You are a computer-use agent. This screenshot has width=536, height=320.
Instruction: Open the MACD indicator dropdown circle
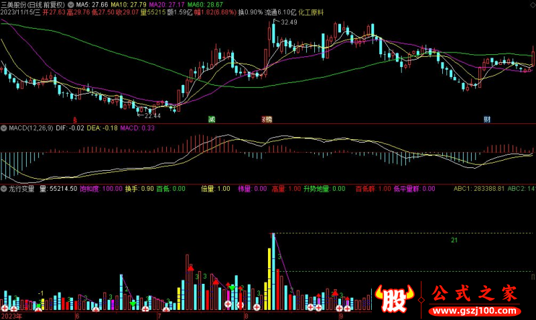tap(4, 128)
